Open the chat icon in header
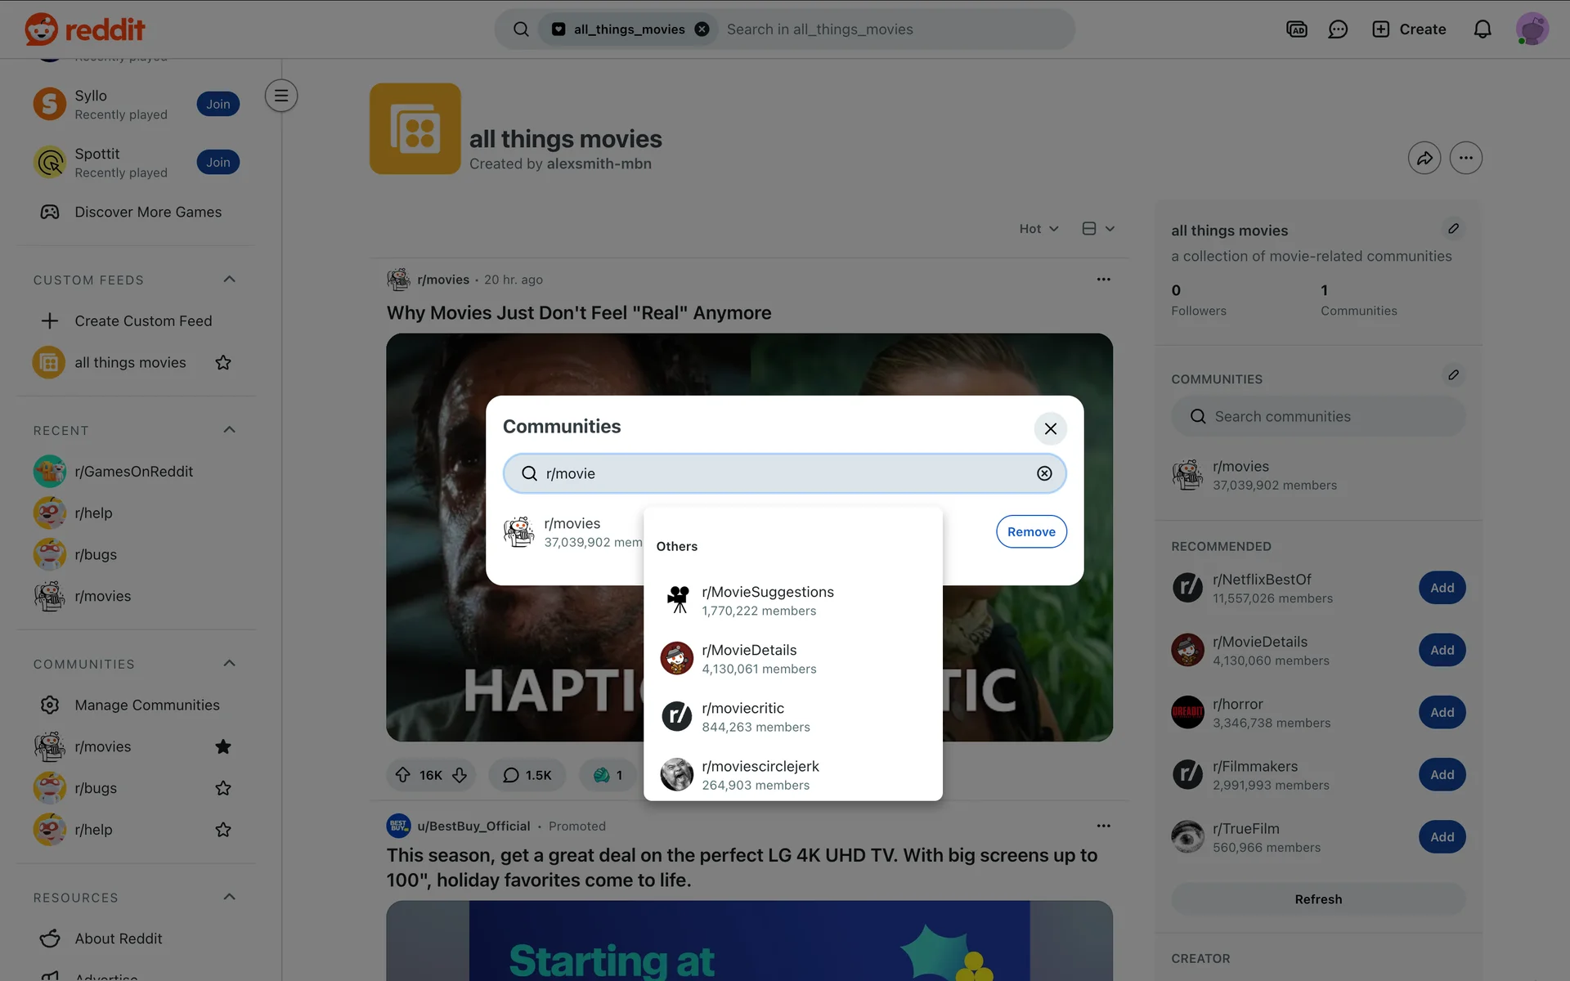 (x=1338, y=29)
